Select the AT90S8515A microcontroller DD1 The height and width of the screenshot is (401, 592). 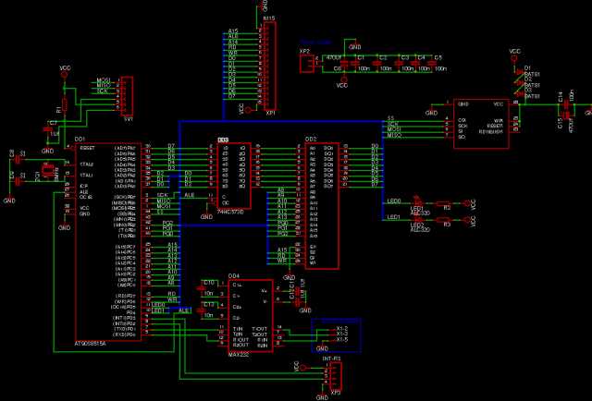tap(108, 241)
